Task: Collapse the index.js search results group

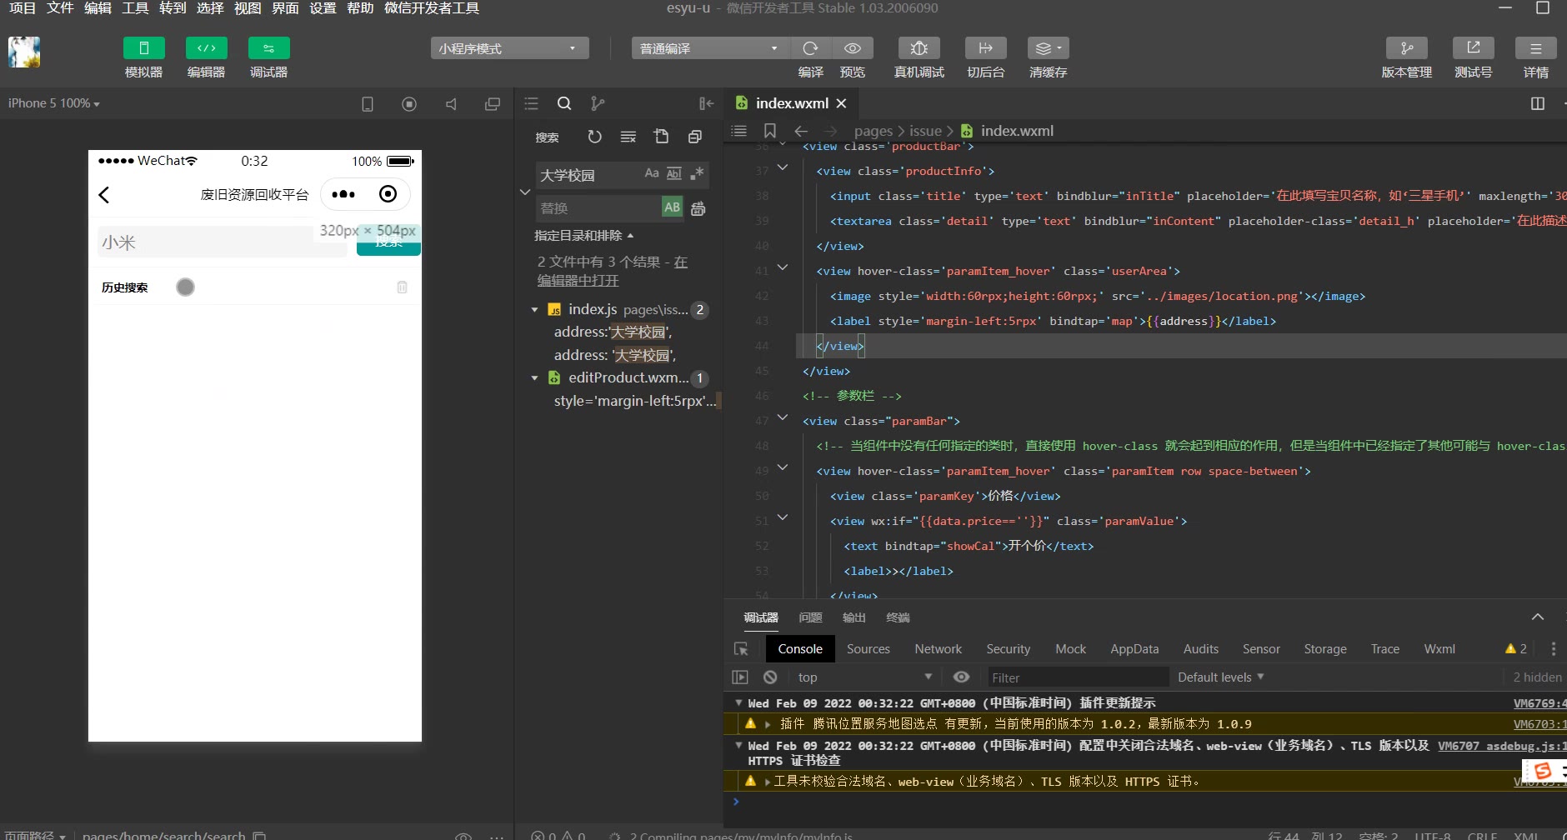Action: point(534,310)
